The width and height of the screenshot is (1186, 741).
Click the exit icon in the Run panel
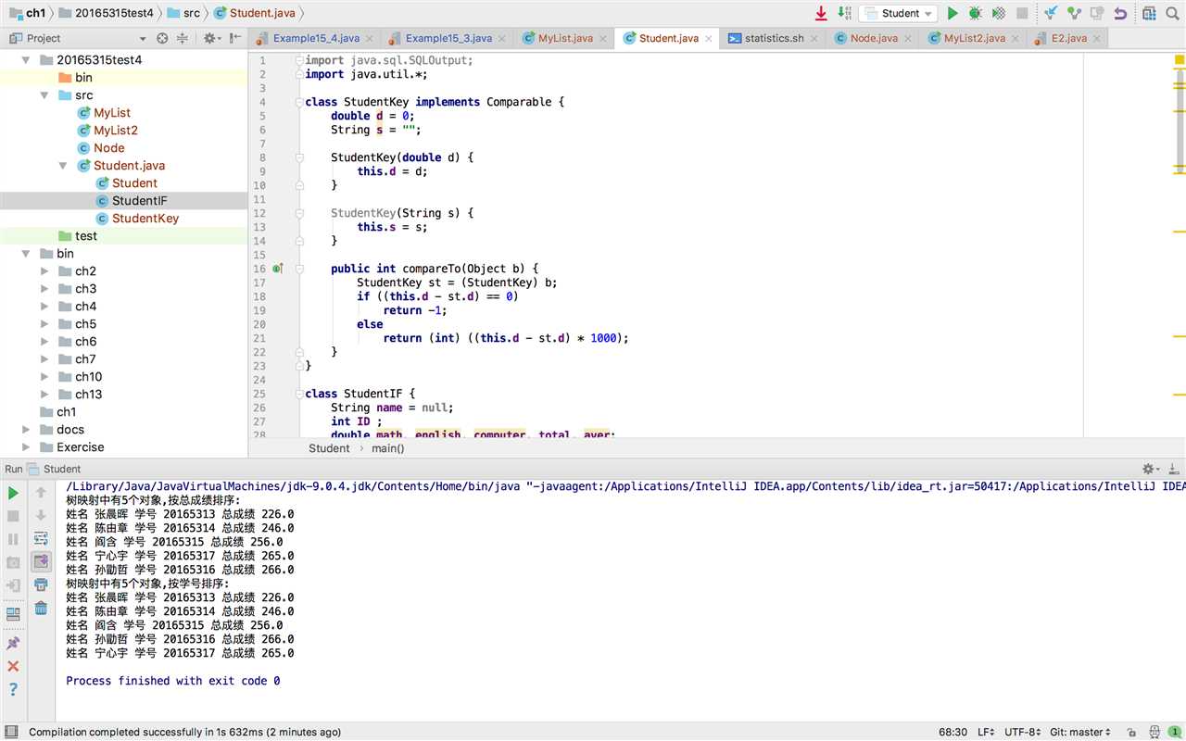pyautogui.click(x=13, y=585)
